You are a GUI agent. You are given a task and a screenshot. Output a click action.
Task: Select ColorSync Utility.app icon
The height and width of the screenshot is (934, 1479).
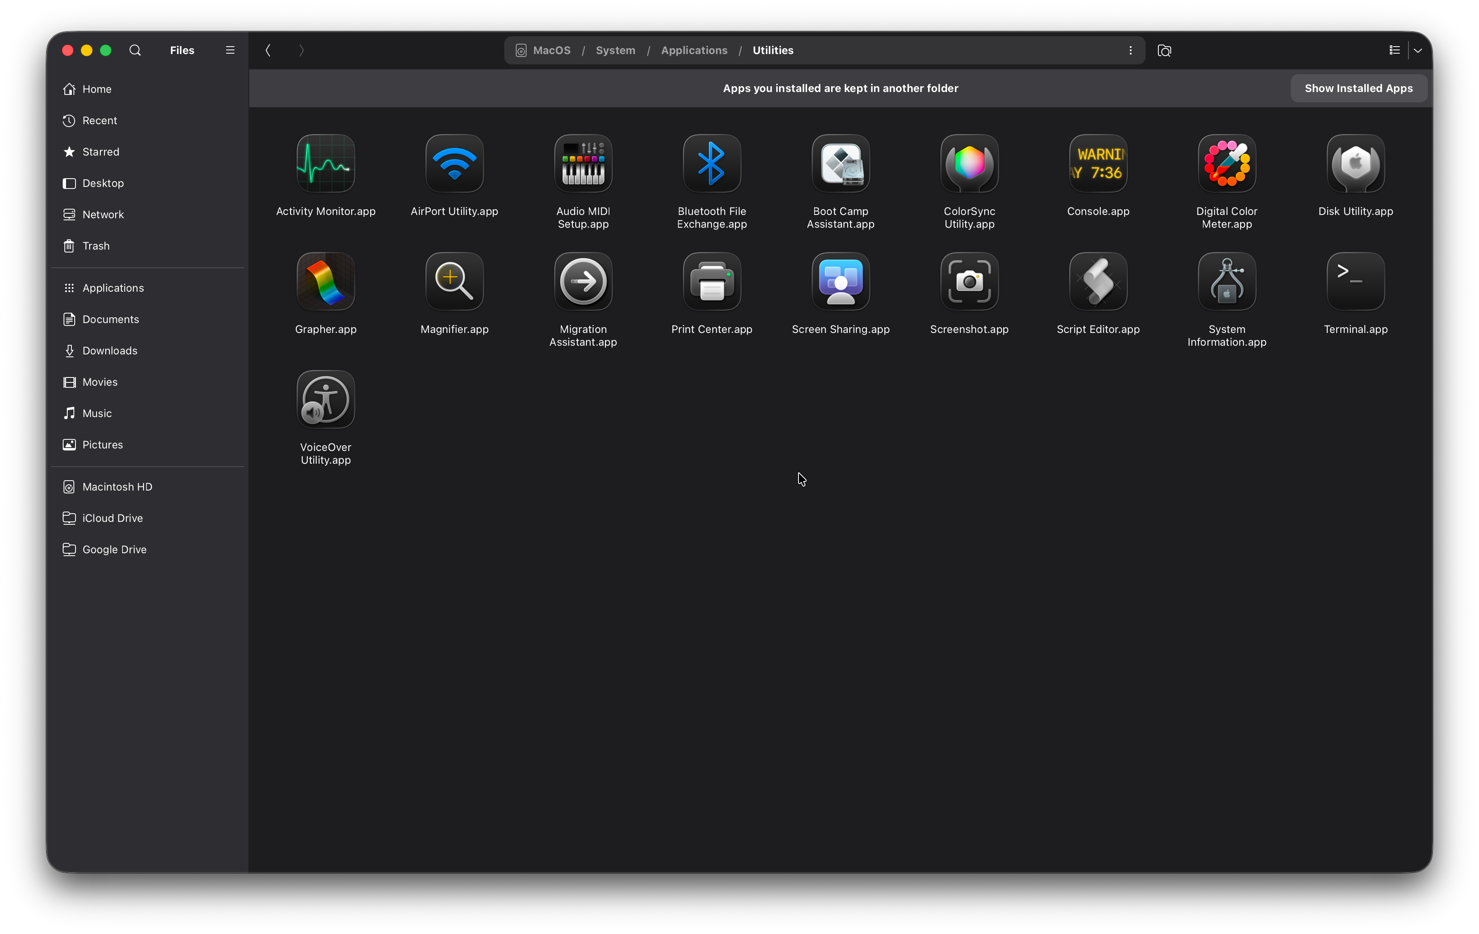point(969,163)
